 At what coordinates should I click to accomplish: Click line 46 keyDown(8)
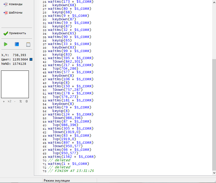[x=63, y=76]
